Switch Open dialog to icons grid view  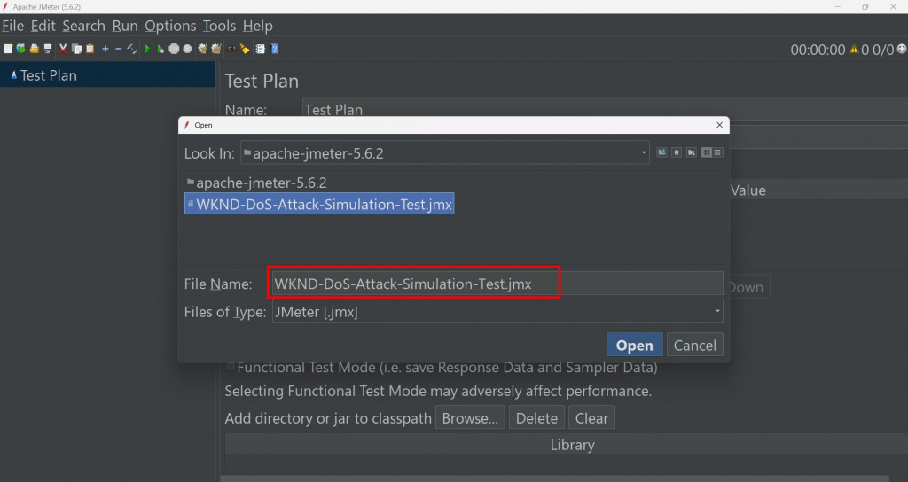pos(707,152)
